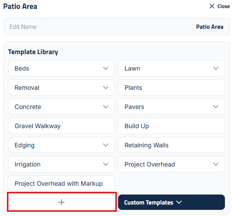Click the Irrigation template label
The width and height of the screenshot is (233, 216).
pos(28,164)
